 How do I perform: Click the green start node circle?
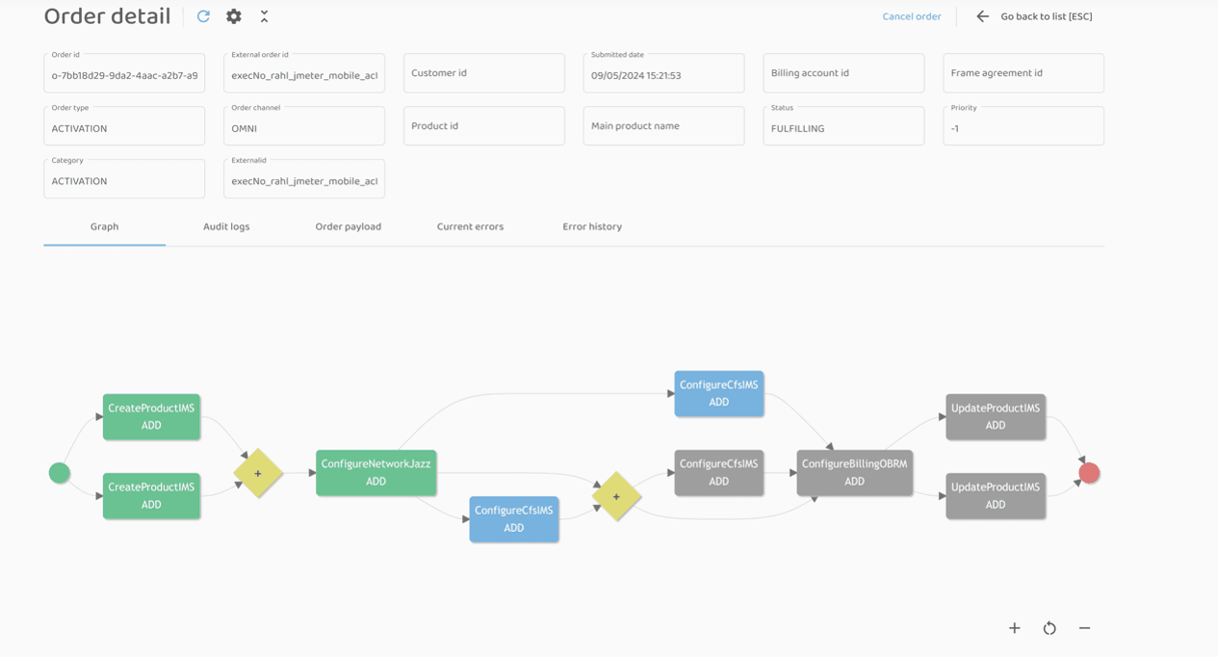60,473
